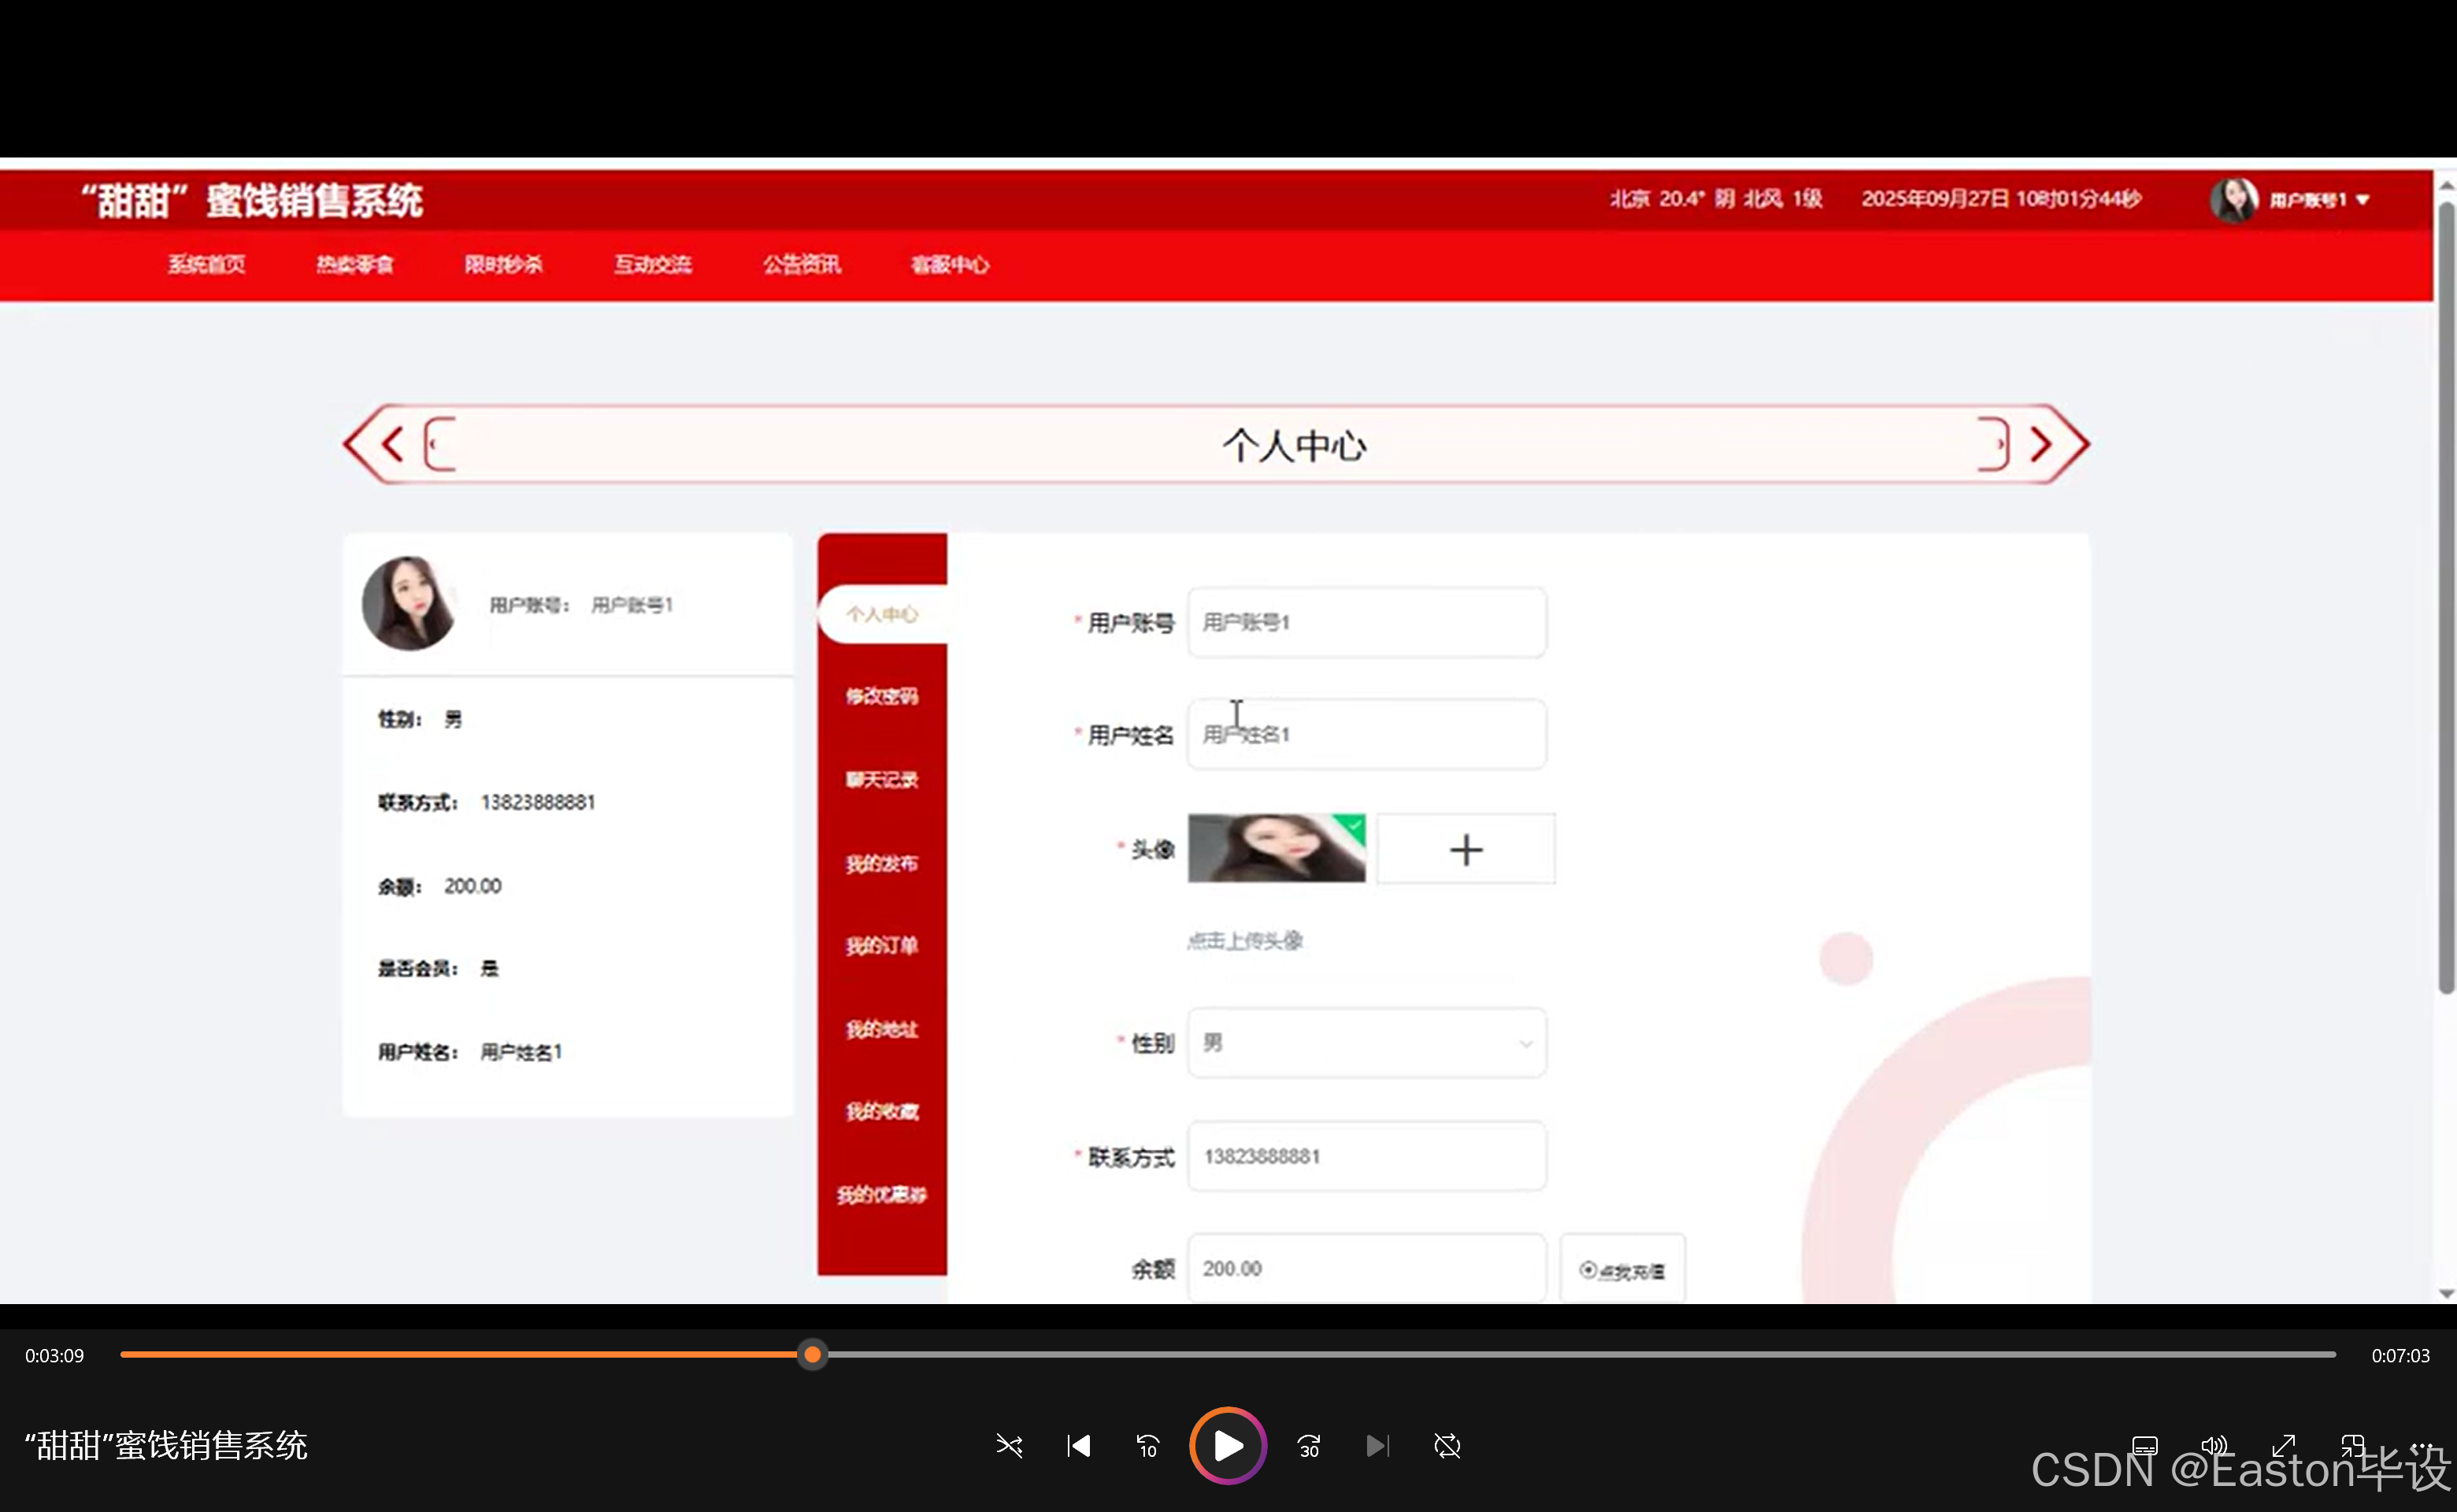Screen dimensions: 2457x1512
Task: Click the video progress bar handle
Action: pyautogui.click(x=813, y=1355)
